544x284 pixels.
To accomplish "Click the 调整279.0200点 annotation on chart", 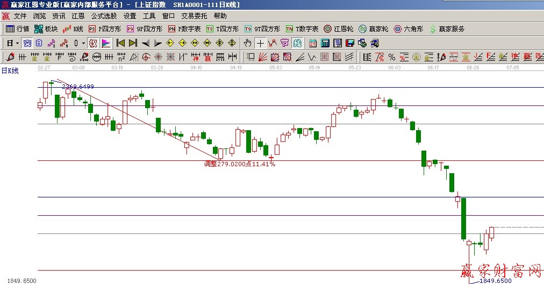I will click(x=239, y=164).
